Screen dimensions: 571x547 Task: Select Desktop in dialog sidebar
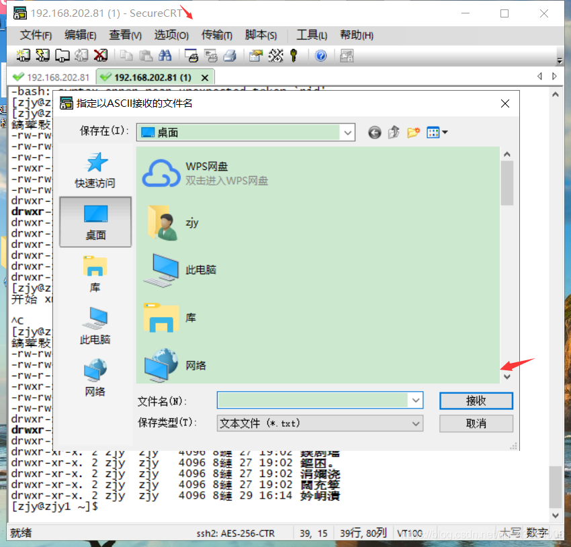(x=95, y=222)
